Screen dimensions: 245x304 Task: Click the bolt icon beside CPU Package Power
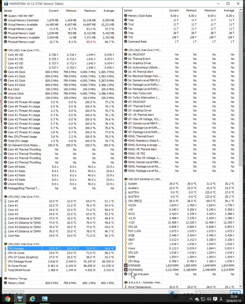point(6,261)
